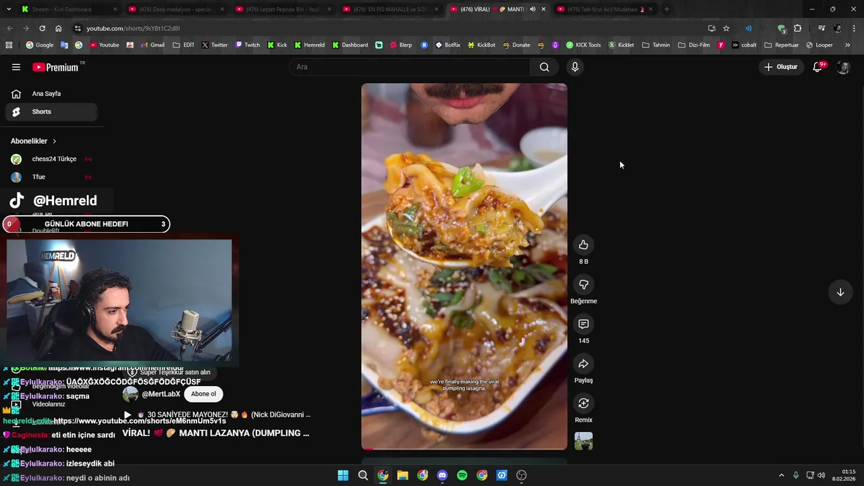Switch to Stream - Kick Dashboard tab
Image resolution: width=864 pixels, height=486 pixels.
coord(70,9)
